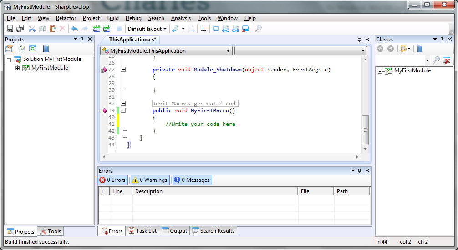Cut selection with the scissors icon
The image size is (458, 250).
pyautogui.click(x=32, y=29)
